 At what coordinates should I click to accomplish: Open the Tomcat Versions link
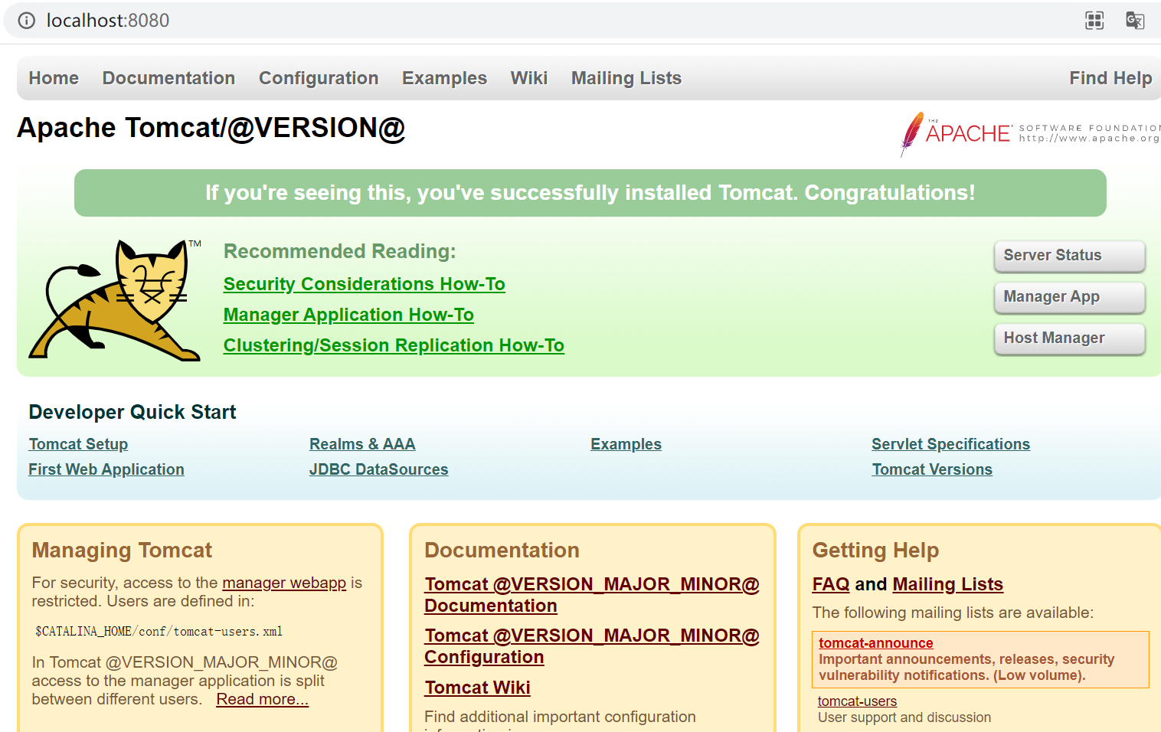(932, 469)
